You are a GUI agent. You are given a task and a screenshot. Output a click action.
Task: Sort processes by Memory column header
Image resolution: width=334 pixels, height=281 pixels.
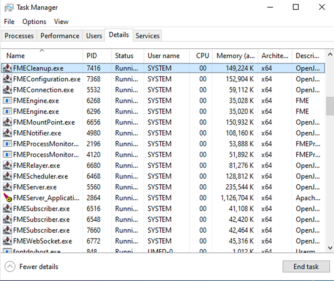[235, 56]
